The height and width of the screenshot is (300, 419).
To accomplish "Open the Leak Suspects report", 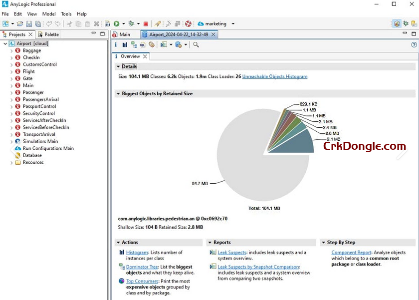I will pos(231,252).
